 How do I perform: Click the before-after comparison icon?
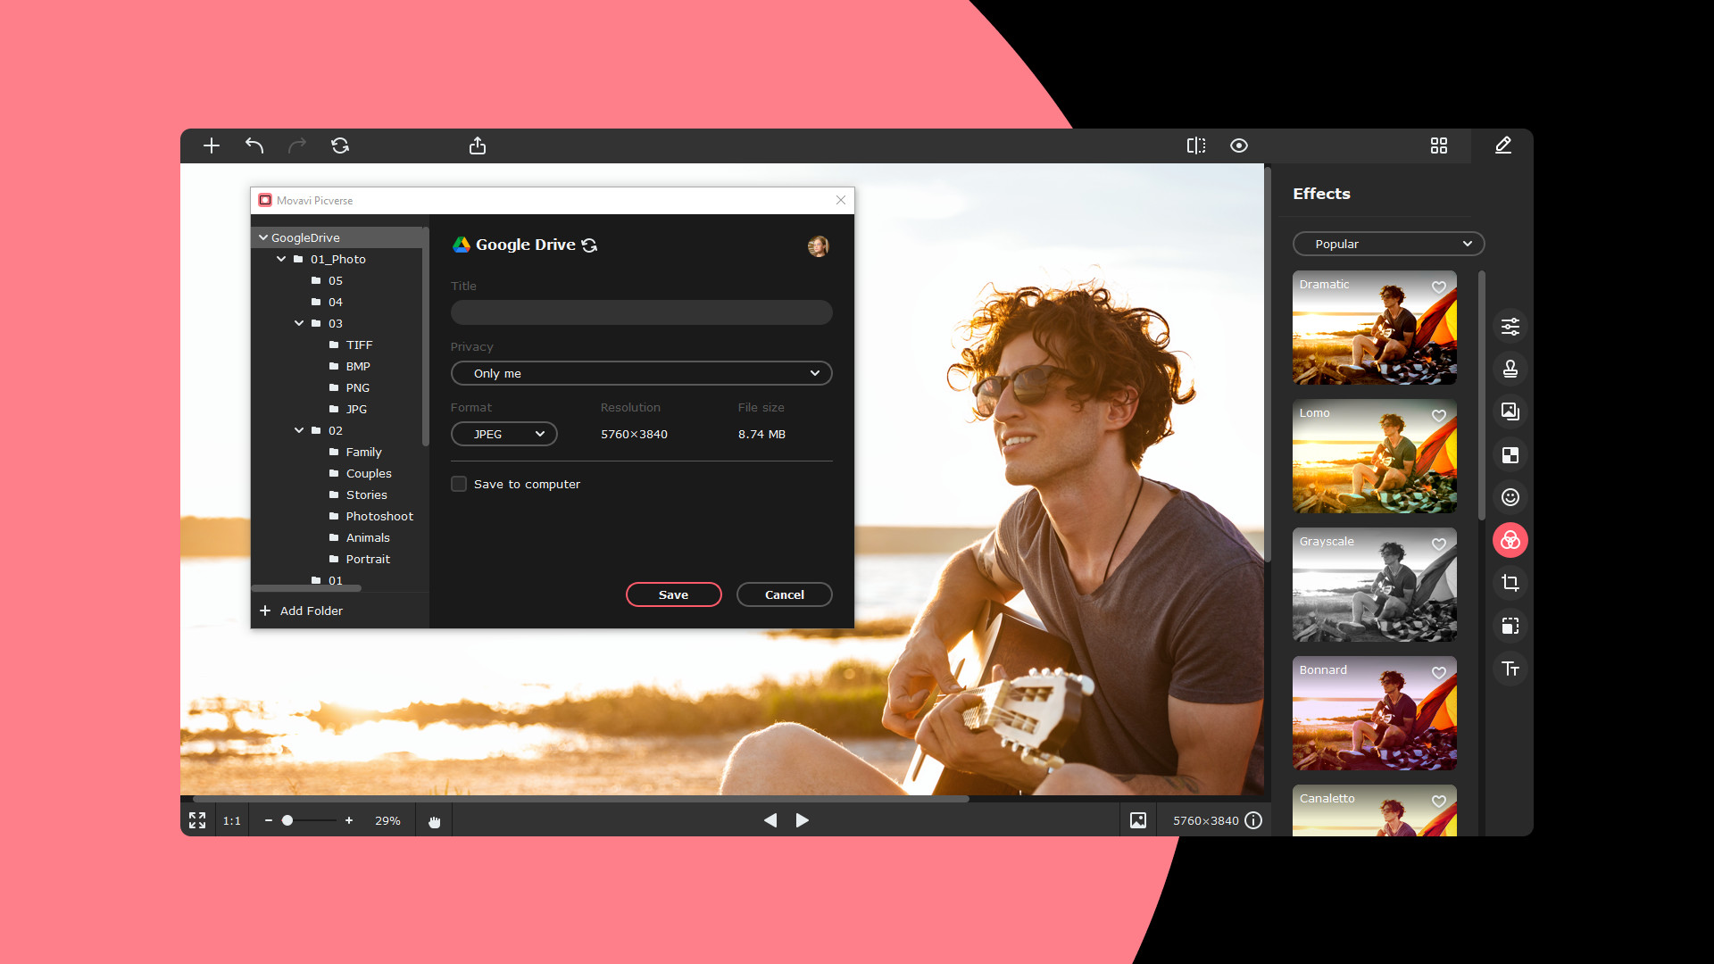click(1196, 145)
